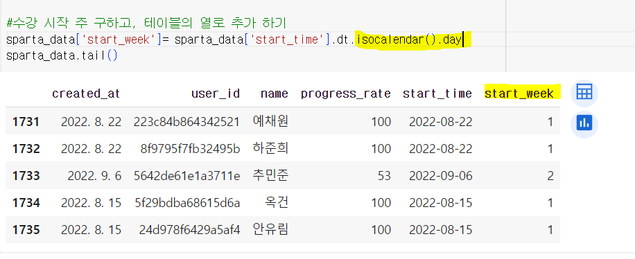This screenshot has width=635, height=259.
Task: Click user_id 5f29bdba68615d6a
Action: 187,203
